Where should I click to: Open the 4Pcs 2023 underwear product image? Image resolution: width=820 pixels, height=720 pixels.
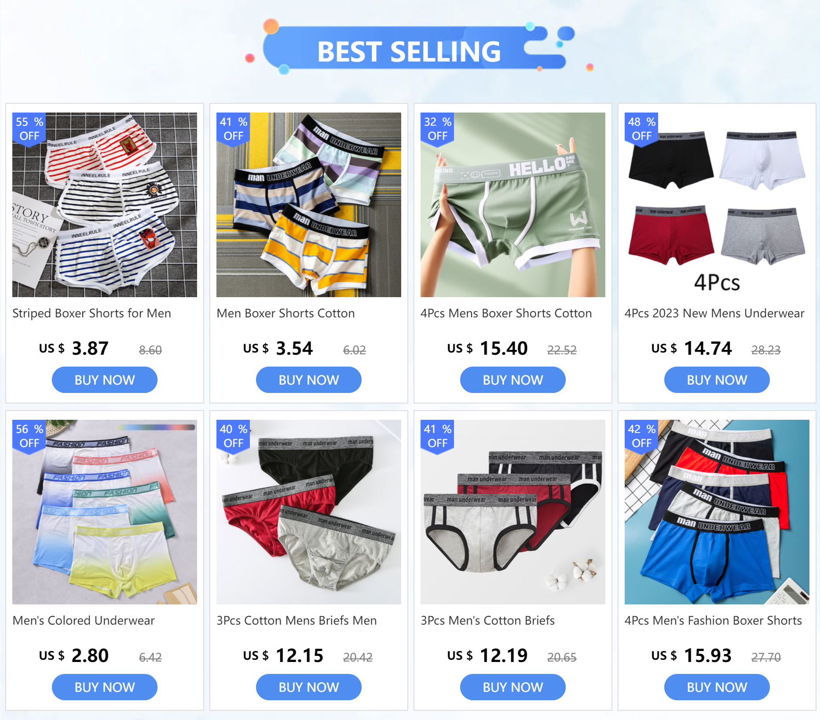click(717, 205)
